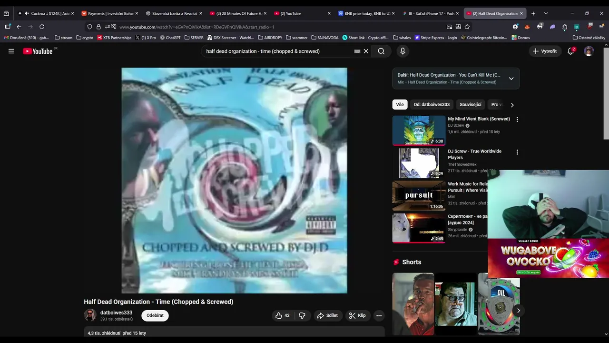The width and height of the screenshot is (609, 343).
Task: Go to the YouTube home logo
Action: [38, 51]
